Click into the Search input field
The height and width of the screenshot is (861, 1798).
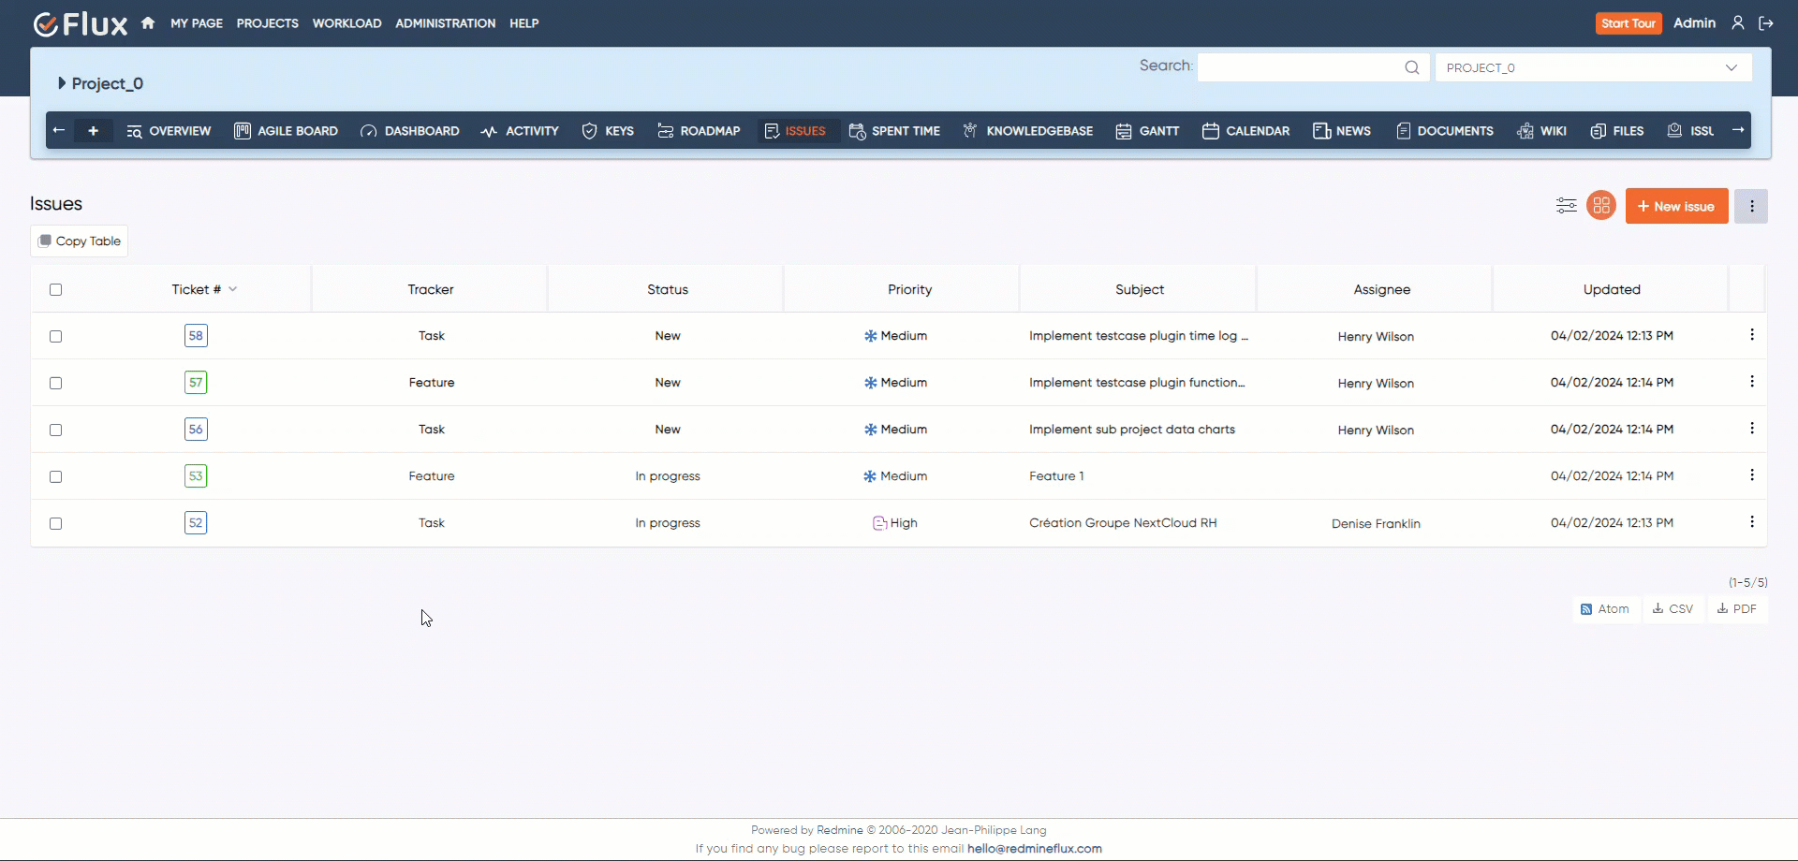pyautogui.click(x=1300, y=67)
